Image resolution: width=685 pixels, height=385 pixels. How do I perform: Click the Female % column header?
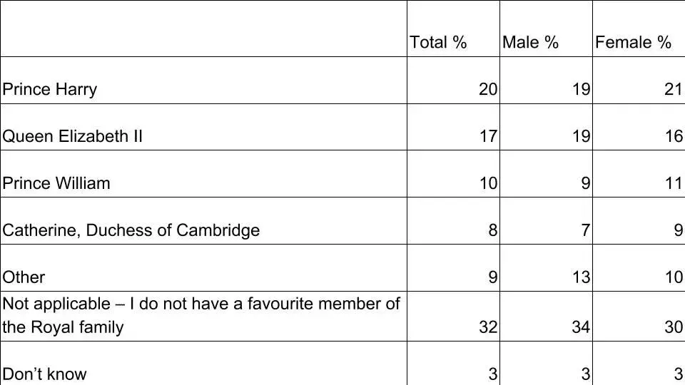[x=633, y=43]
